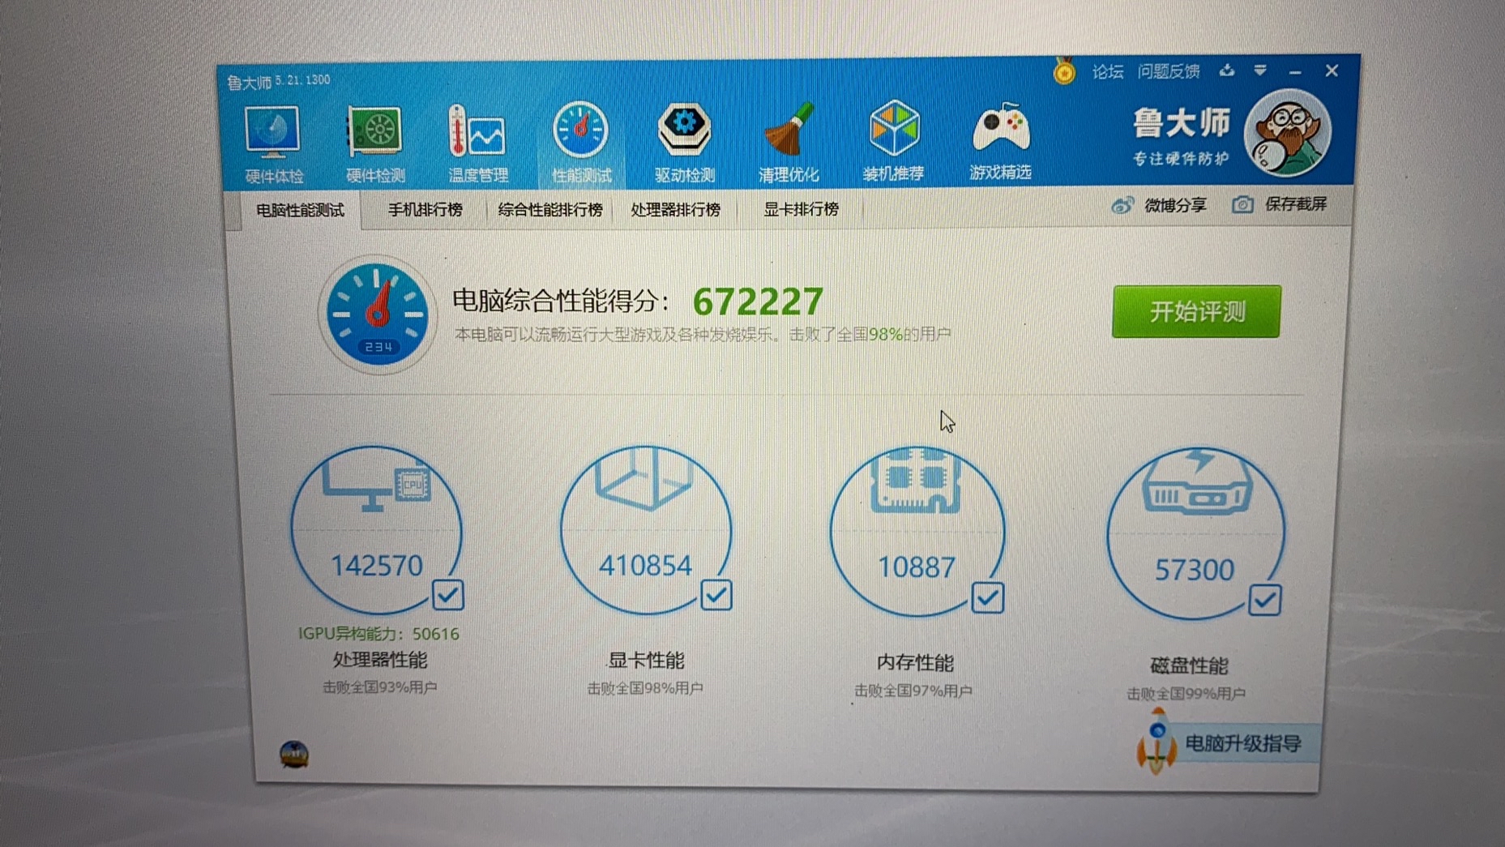Click the IGPU异构能力: 50616 text
Viewport: 1505px width, 847px height.
pos(378,634)
